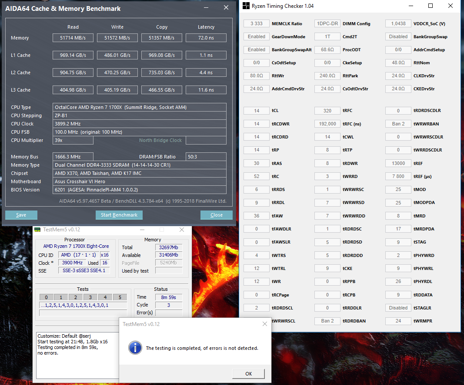The width and height of the screenshot is (464, 385).
Task: Click the TestMem5 app icon in title bar
Action: coord(37,230)
